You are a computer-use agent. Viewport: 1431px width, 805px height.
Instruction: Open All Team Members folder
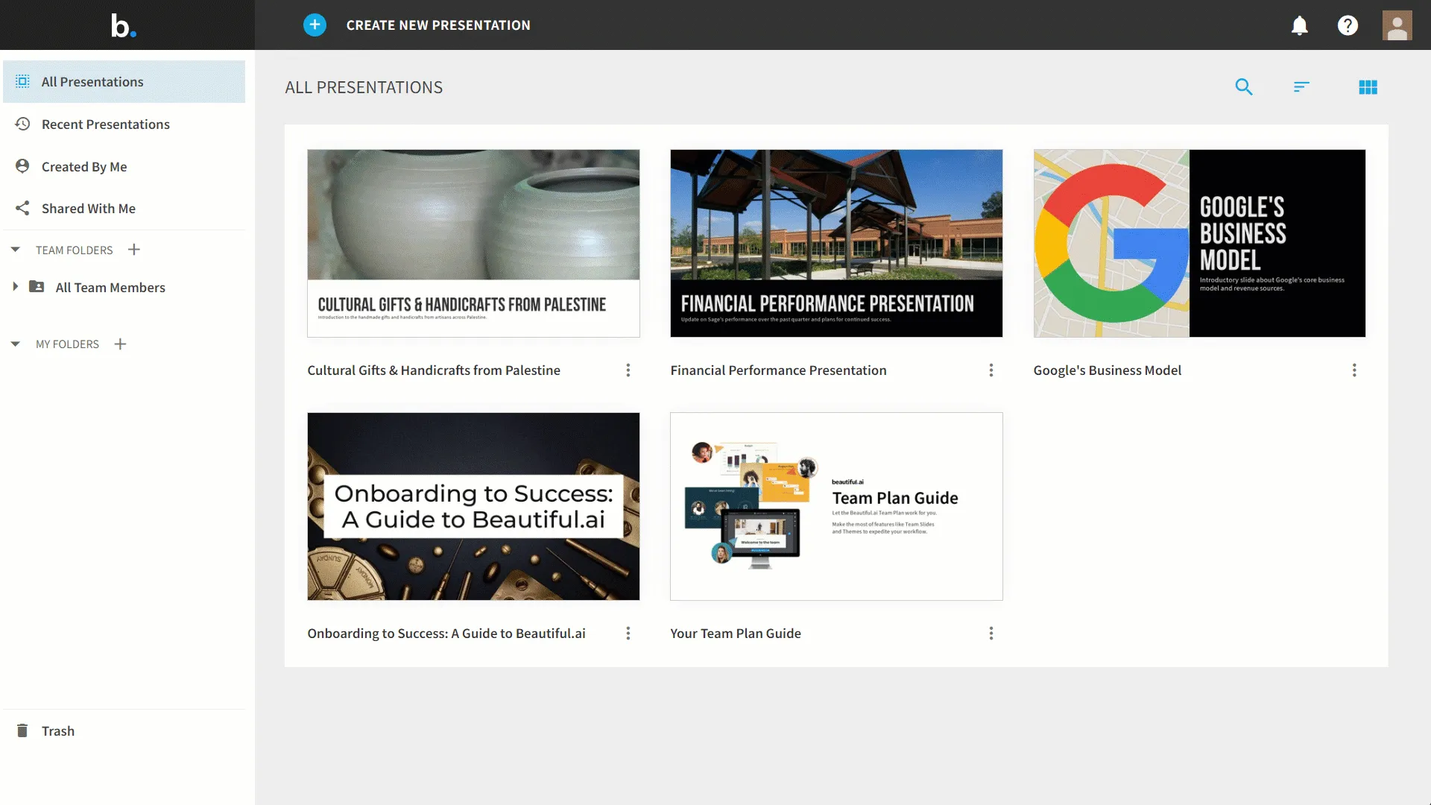[110, 288]
